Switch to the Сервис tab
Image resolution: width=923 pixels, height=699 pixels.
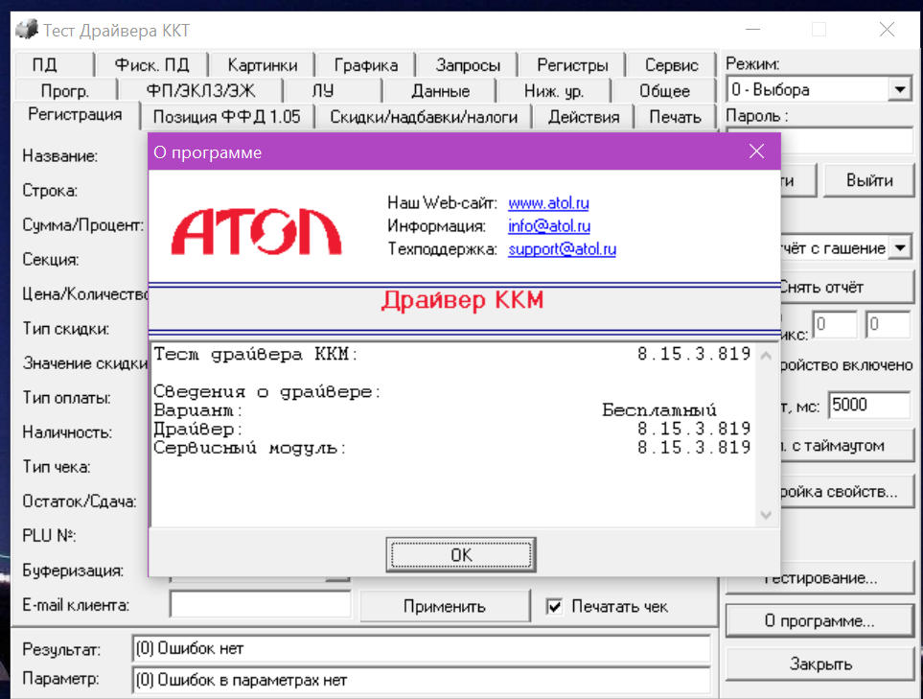point(671,65)
